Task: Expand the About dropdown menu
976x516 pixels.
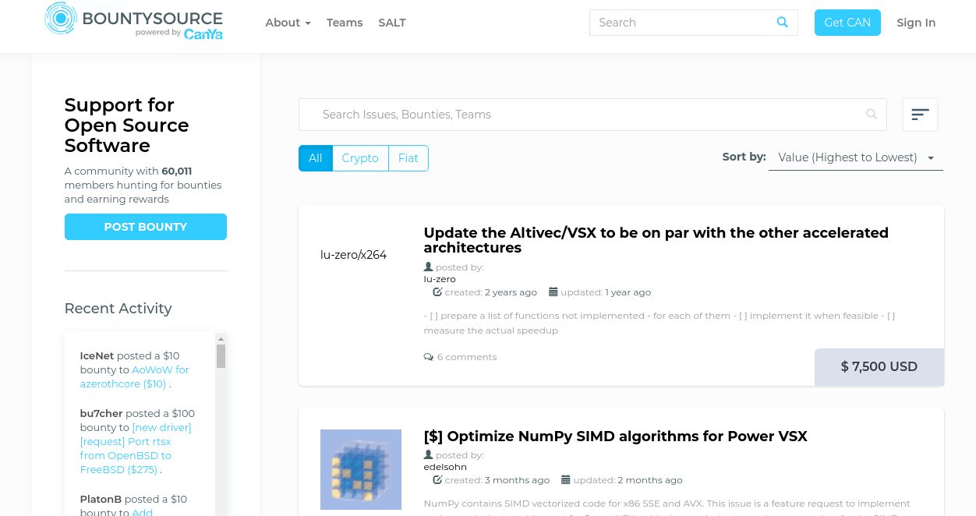Action: (288, 23)
